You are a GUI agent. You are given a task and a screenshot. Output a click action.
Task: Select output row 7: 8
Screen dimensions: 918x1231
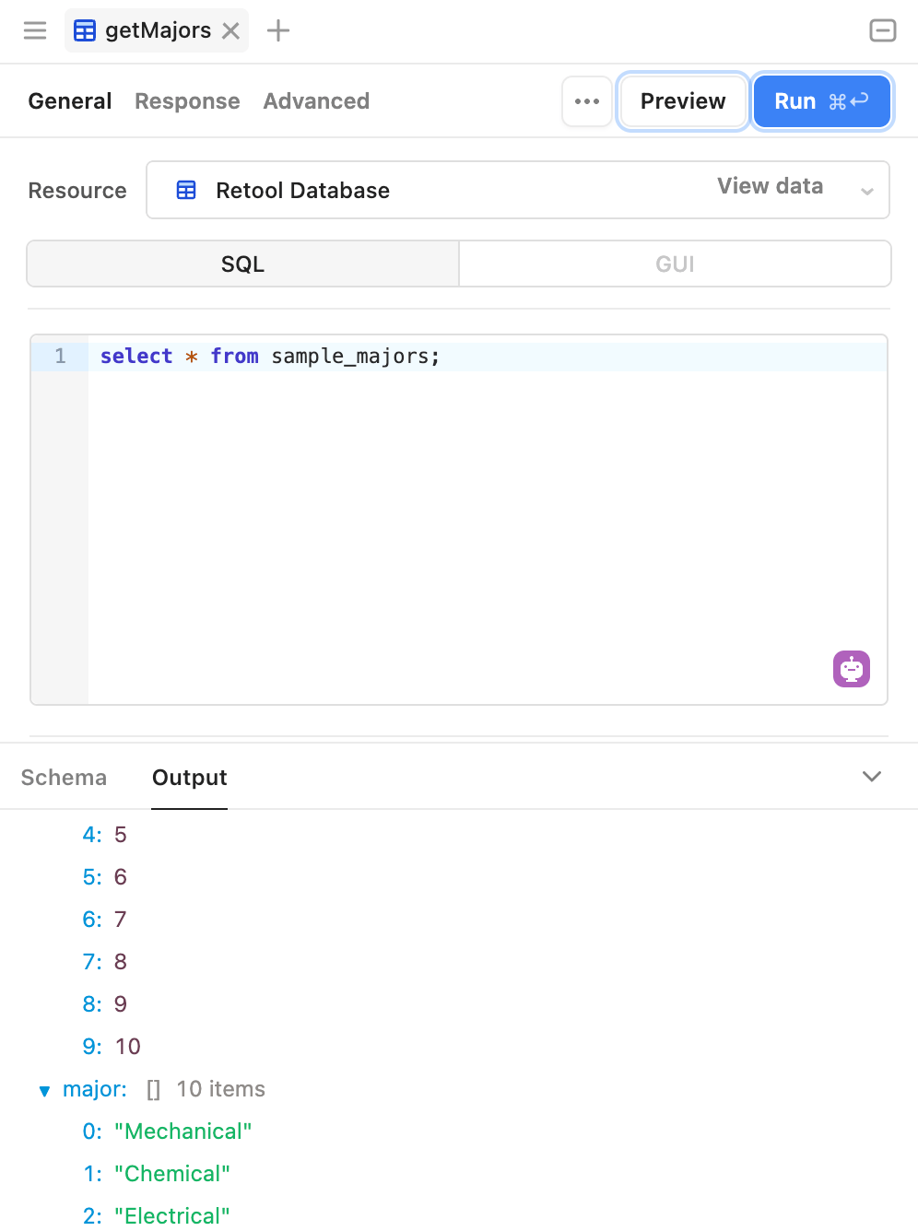[x=104, y=962]
